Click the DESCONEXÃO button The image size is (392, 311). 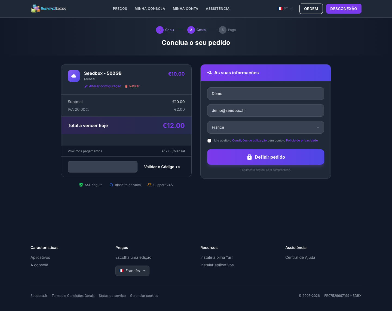tap(344, 9)
